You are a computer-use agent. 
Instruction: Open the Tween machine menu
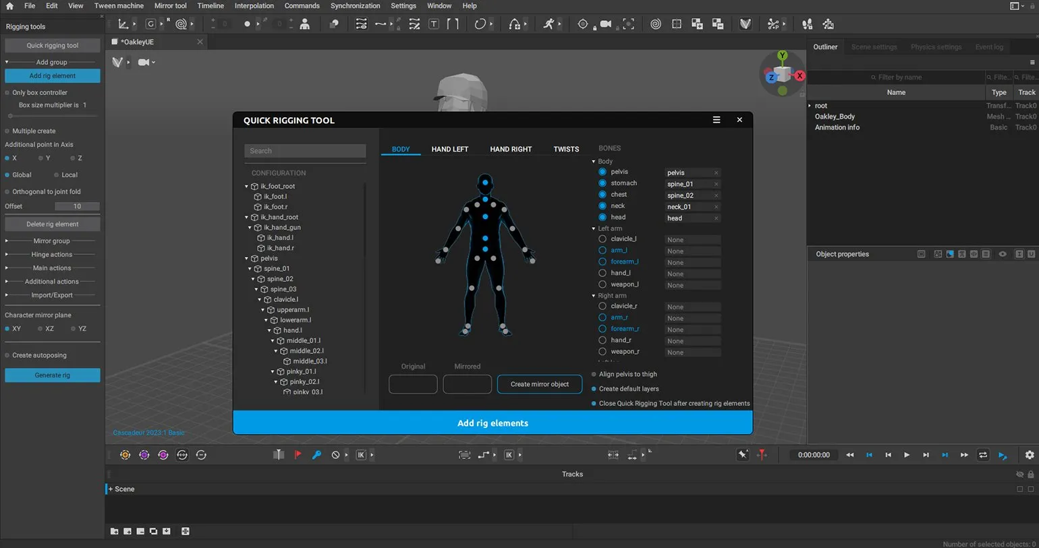pos(119,6)
